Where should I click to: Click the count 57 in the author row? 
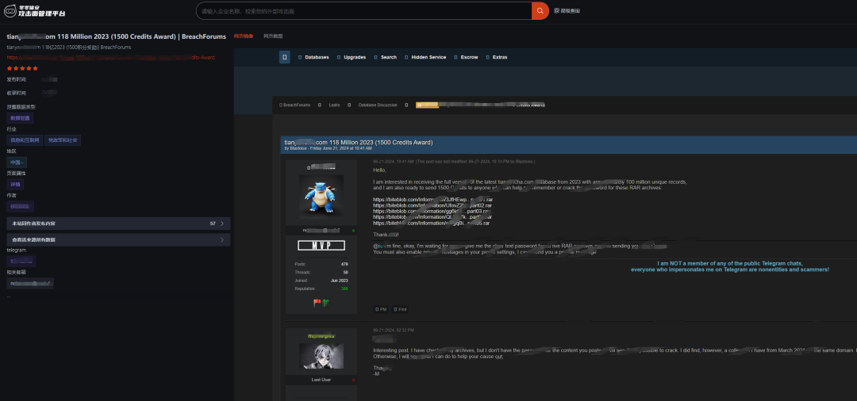tap(213, 223)
